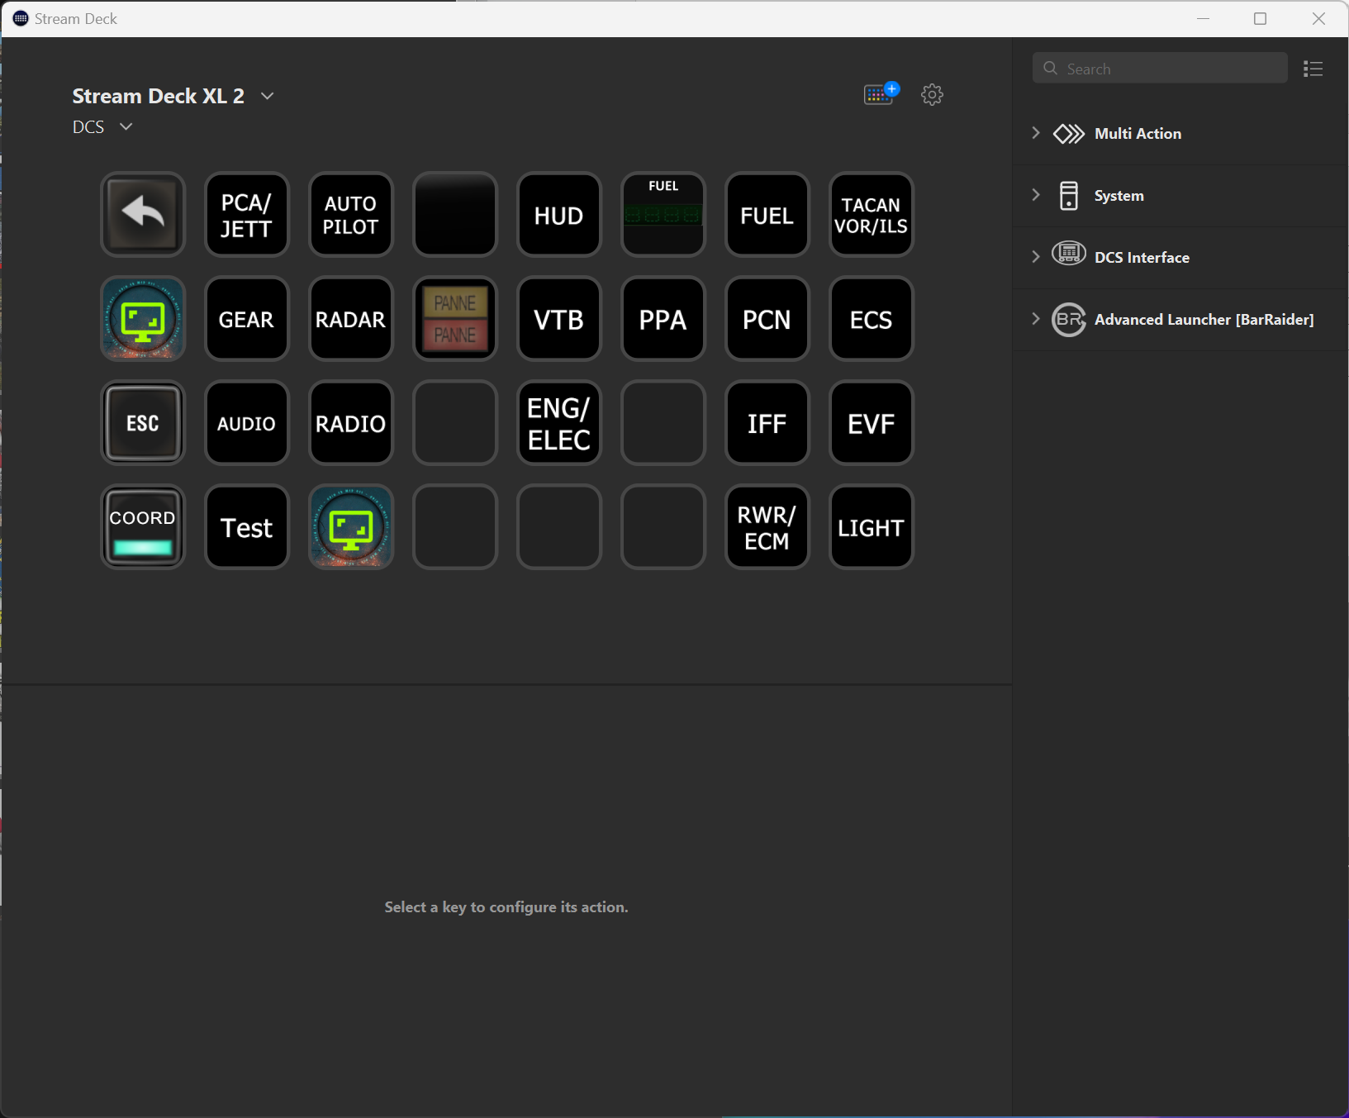Open the settings gear icon
The width and height of the screenshot is (1349, 1118).
(x=932, y=94)
